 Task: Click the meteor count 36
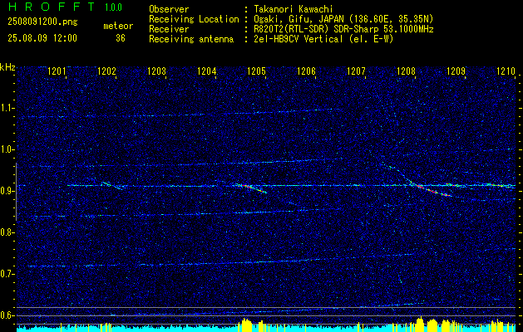121,38
